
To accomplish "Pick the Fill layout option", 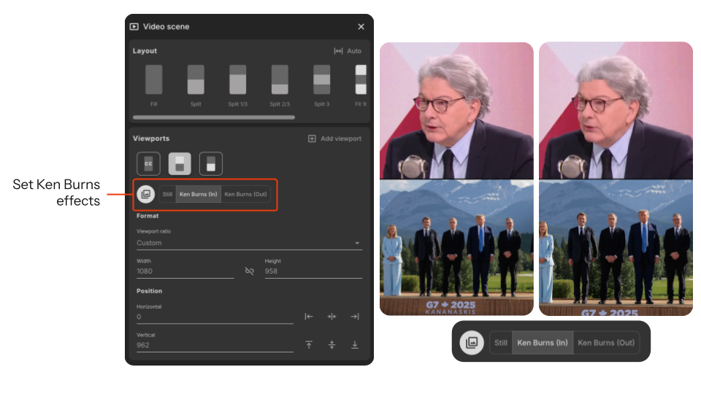I will click(x=154, y=80).
